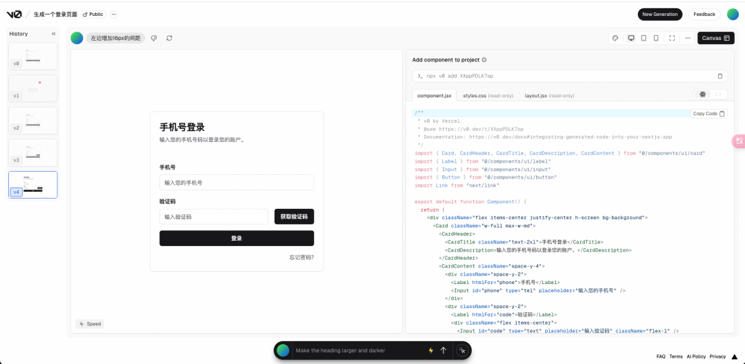Image resolution: width=745 pixels, height=364 pixels.
Task: Click the Copy Code button
Action: point(708,114)
